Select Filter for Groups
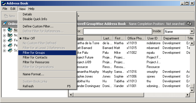 [47, 53]
